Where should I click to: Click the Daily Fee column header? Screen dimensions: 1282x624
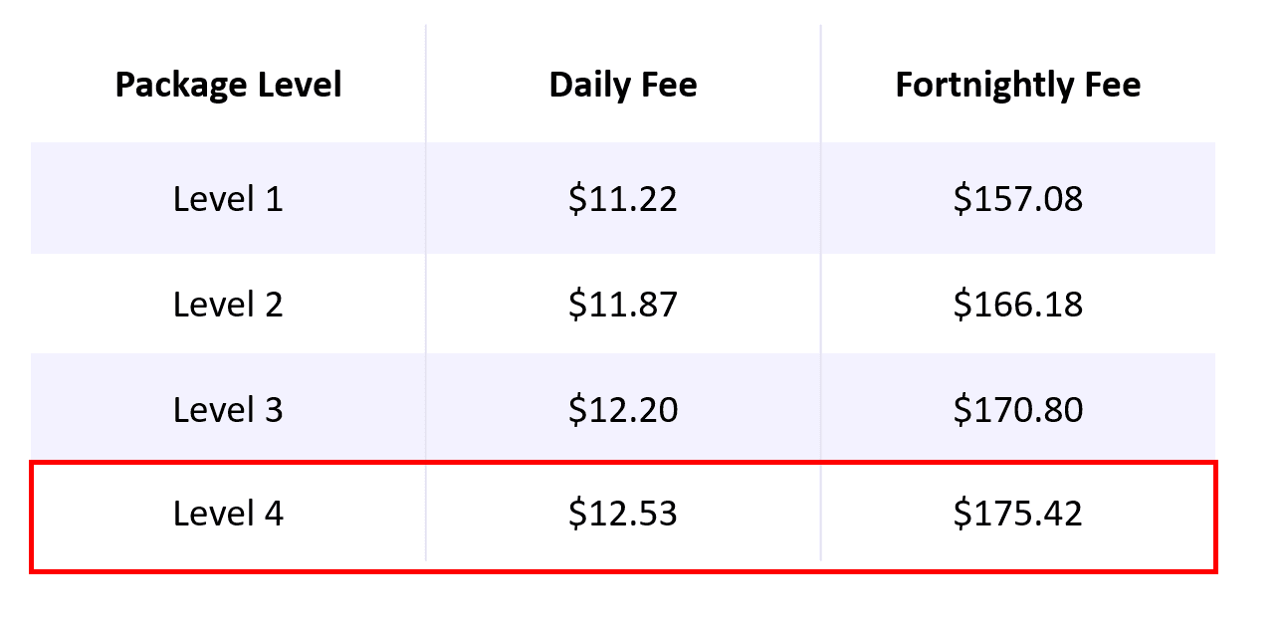(623, 85)
